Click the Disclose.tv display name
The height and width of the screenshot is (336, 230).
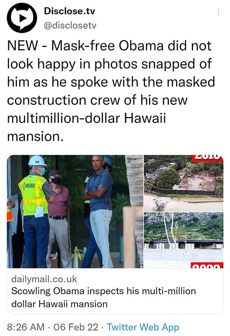(70, 11)
